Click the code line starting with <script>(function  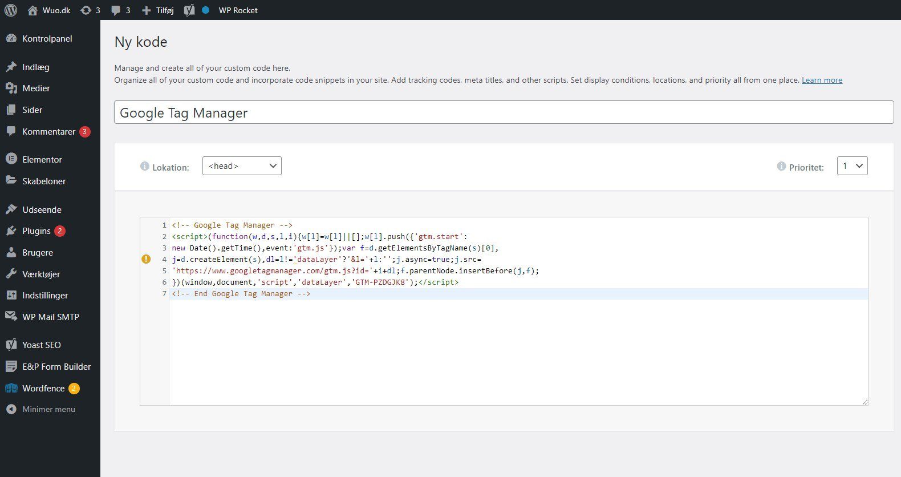(x=319, y=236)
